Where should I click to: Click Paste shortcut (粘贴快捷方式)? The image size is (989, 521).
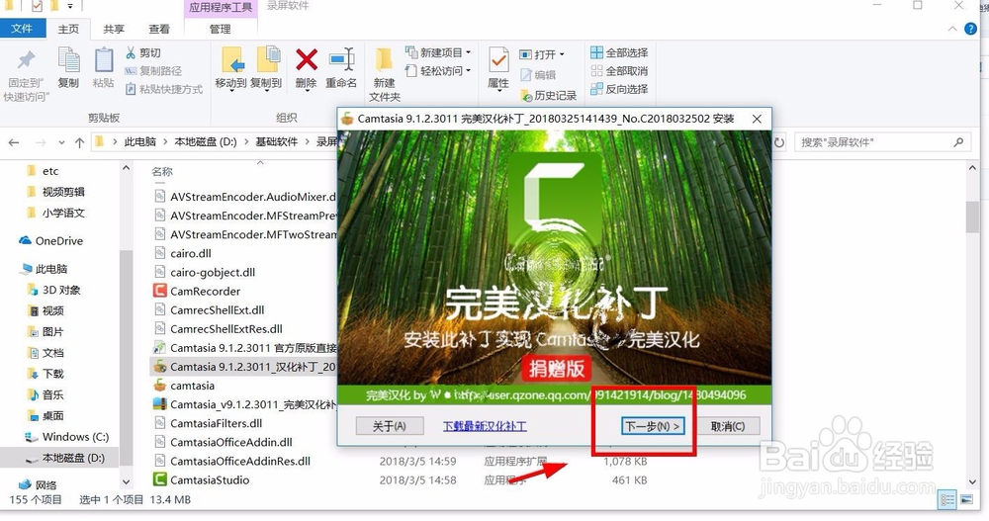[164, 89]
